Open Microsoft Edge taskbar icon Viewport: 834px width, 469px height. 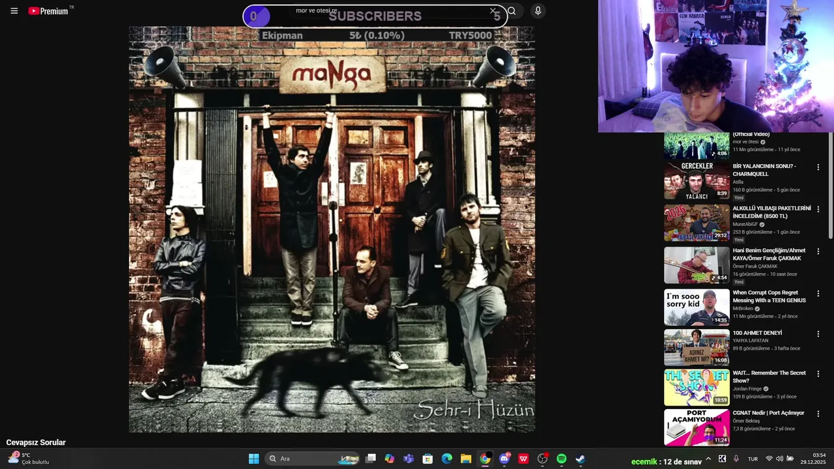[447, 459]
